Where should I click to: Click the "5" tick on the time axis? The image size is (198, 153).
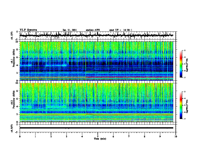98,136
